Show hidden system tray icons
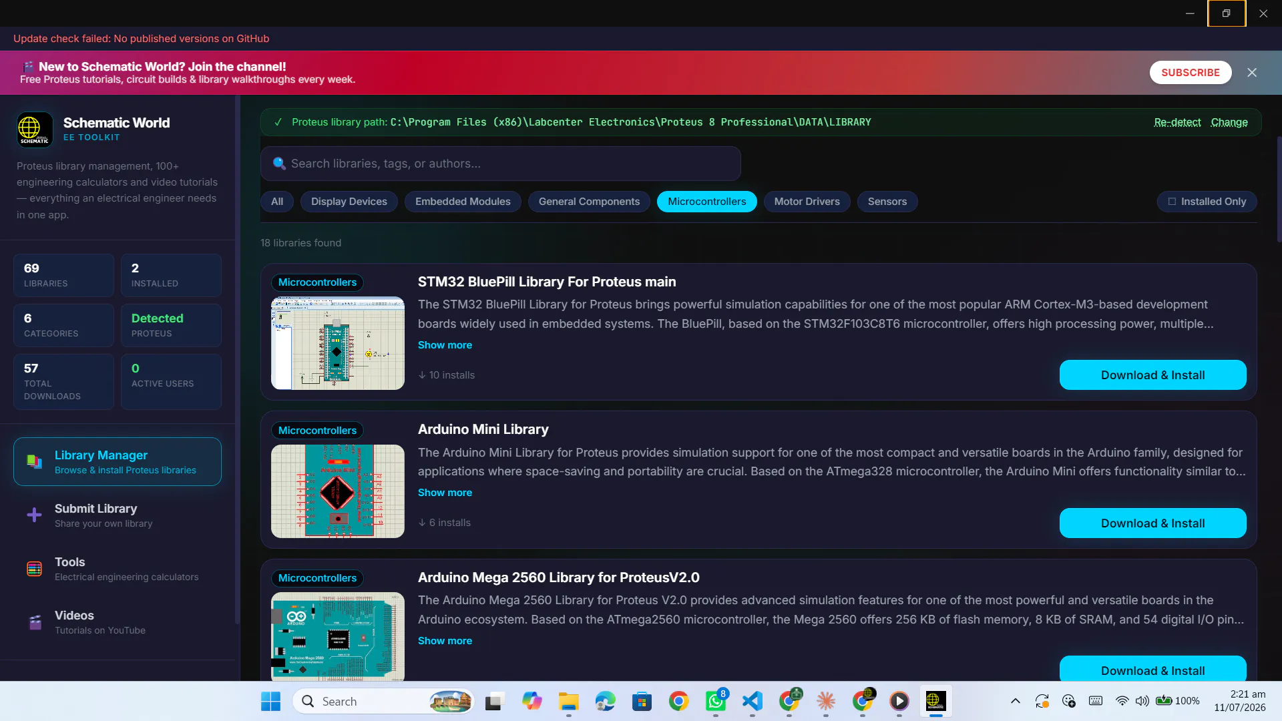 coord(1015,701)
